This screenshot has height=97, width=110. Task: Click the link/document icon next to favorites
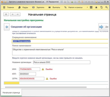coord(75,2)
